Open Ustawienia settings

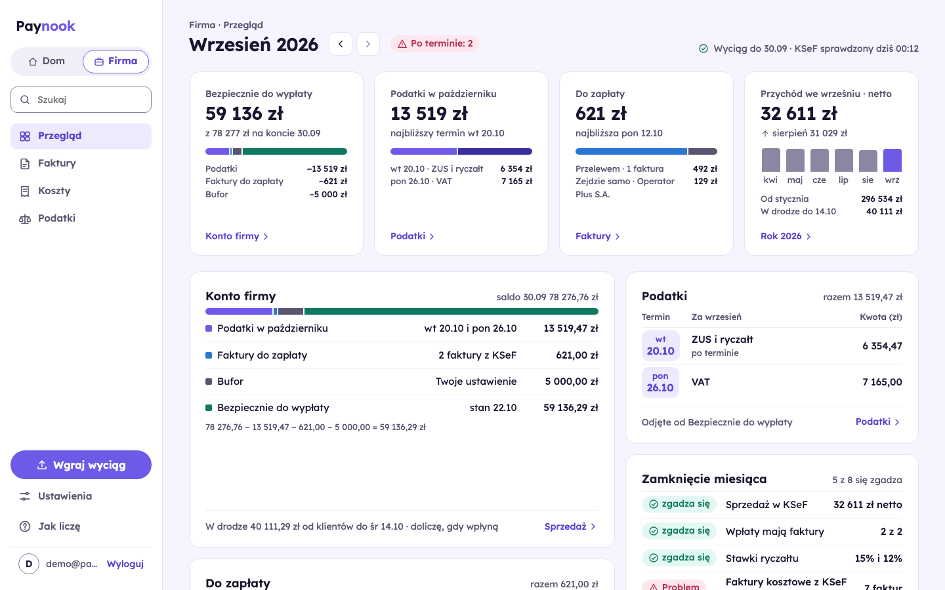pos(81,496)
